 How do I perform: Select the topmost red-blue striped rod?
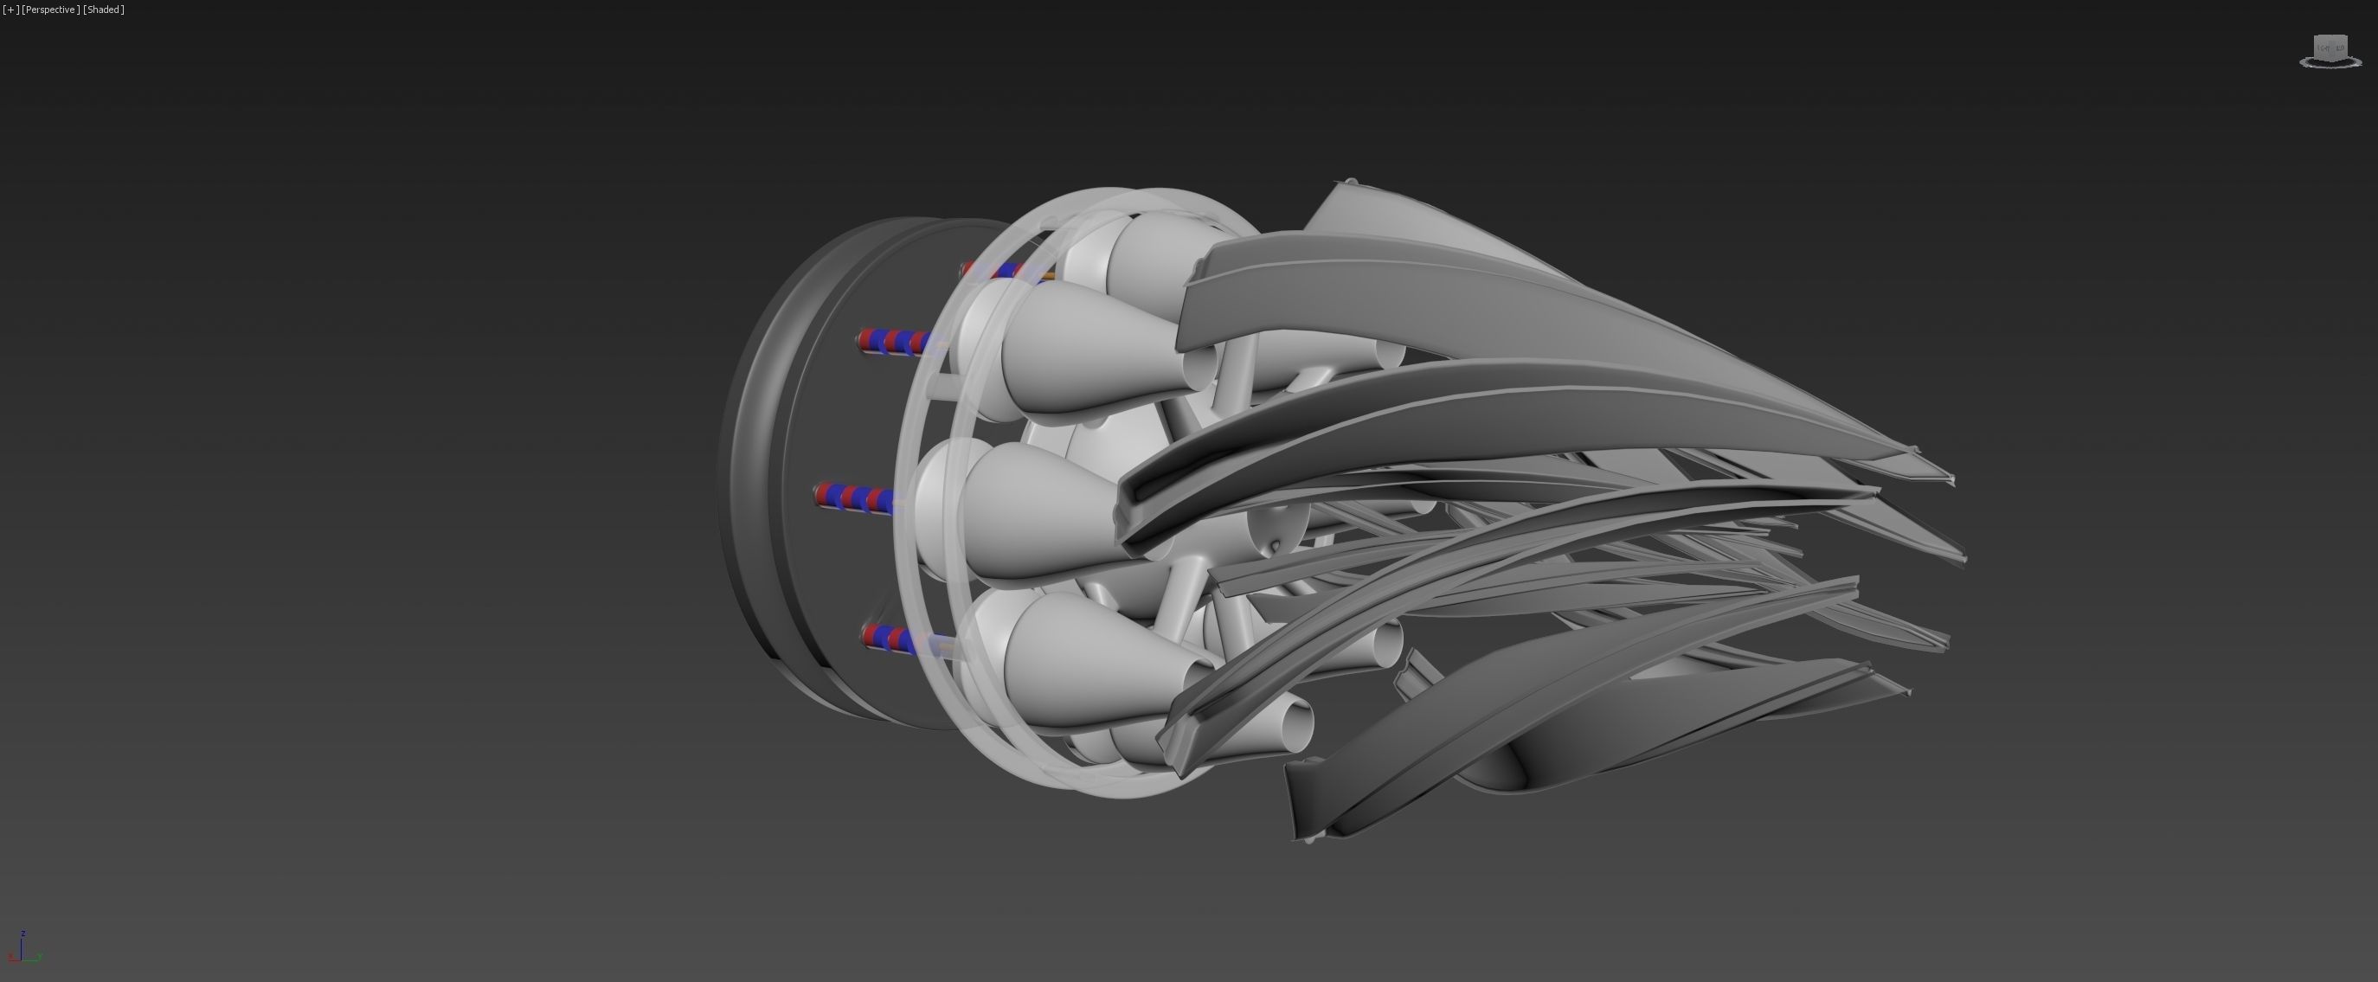pyautogui.click(x=1006, y=272)
